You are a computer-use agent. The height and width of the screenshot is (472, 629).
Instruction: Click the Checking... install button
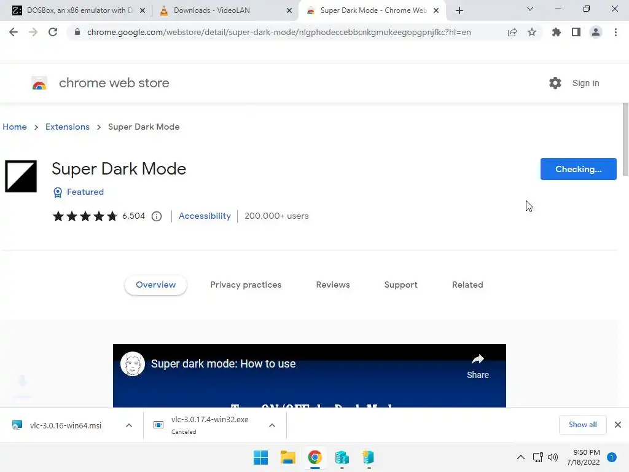click(578, 169)
